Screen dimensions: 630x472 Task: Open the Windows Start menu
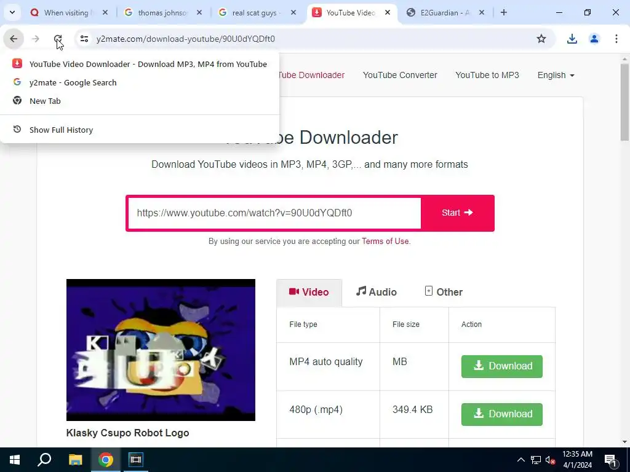15,460
